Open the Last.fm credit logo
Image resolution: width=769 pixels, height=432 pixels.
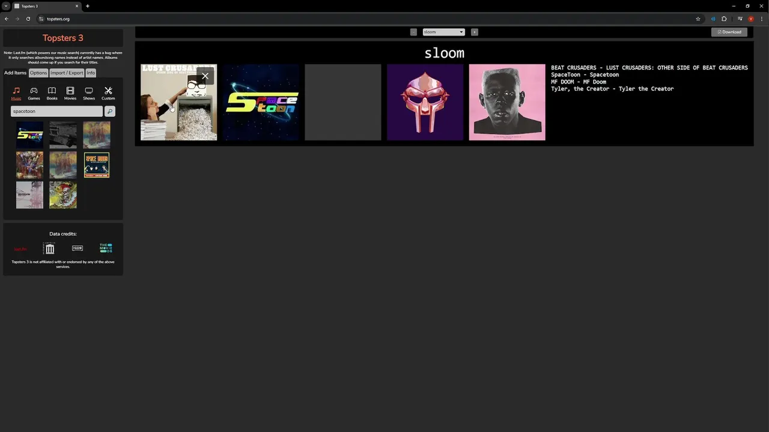[x=20, y=248]
